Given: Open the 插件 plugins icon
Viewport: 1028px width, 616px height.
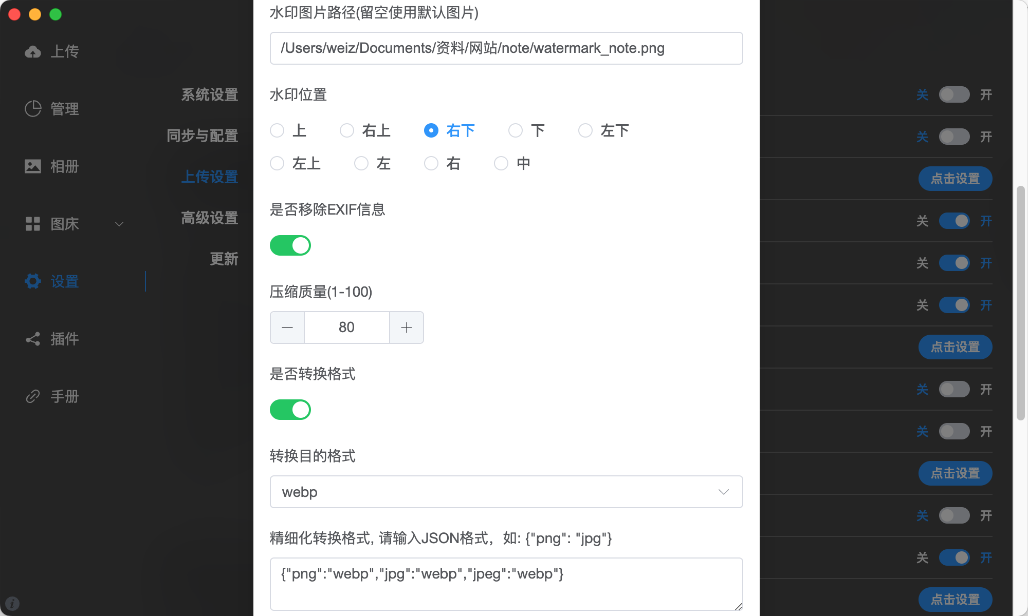Looking at the screenshot, I should click(33, 339).
